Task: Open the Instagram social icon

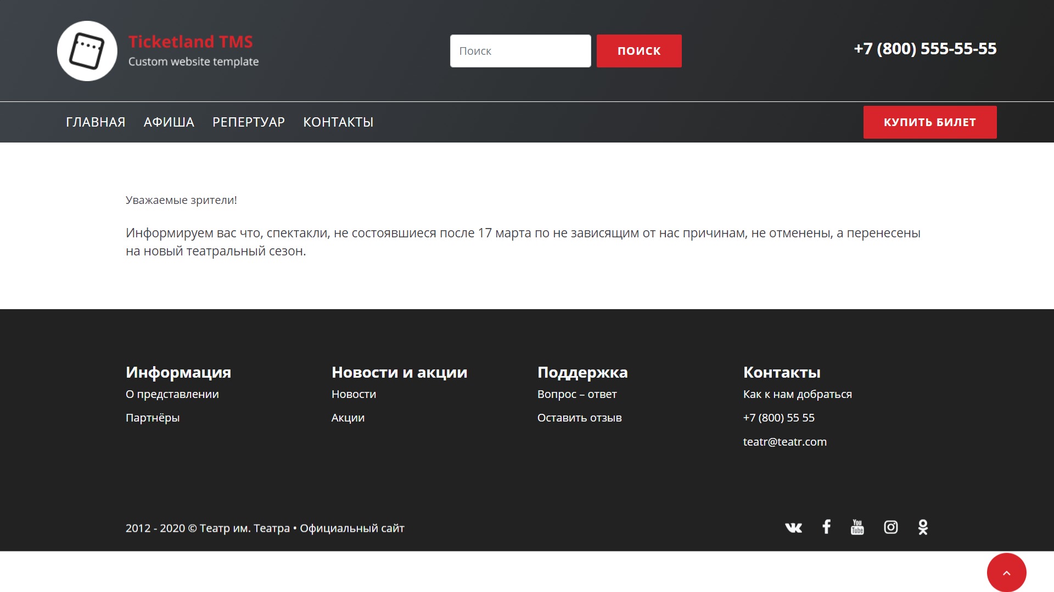Action: 891,527
